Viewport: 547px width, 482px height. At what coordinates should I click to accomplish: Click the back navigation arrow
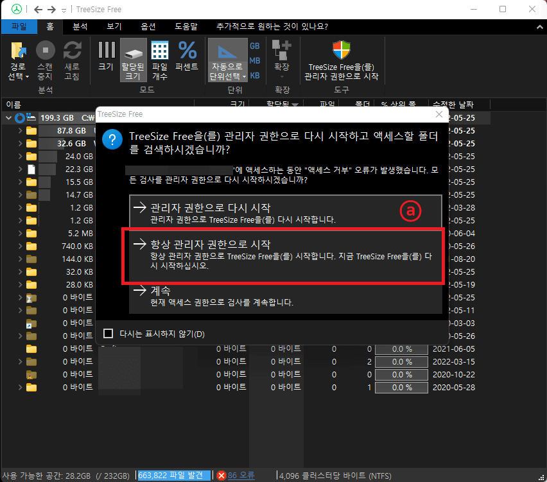39,10
